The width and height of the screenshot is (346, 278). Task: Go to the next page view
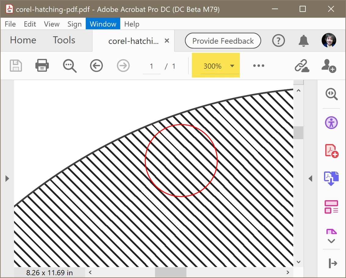pyautogui.click(x=123, y=66)
